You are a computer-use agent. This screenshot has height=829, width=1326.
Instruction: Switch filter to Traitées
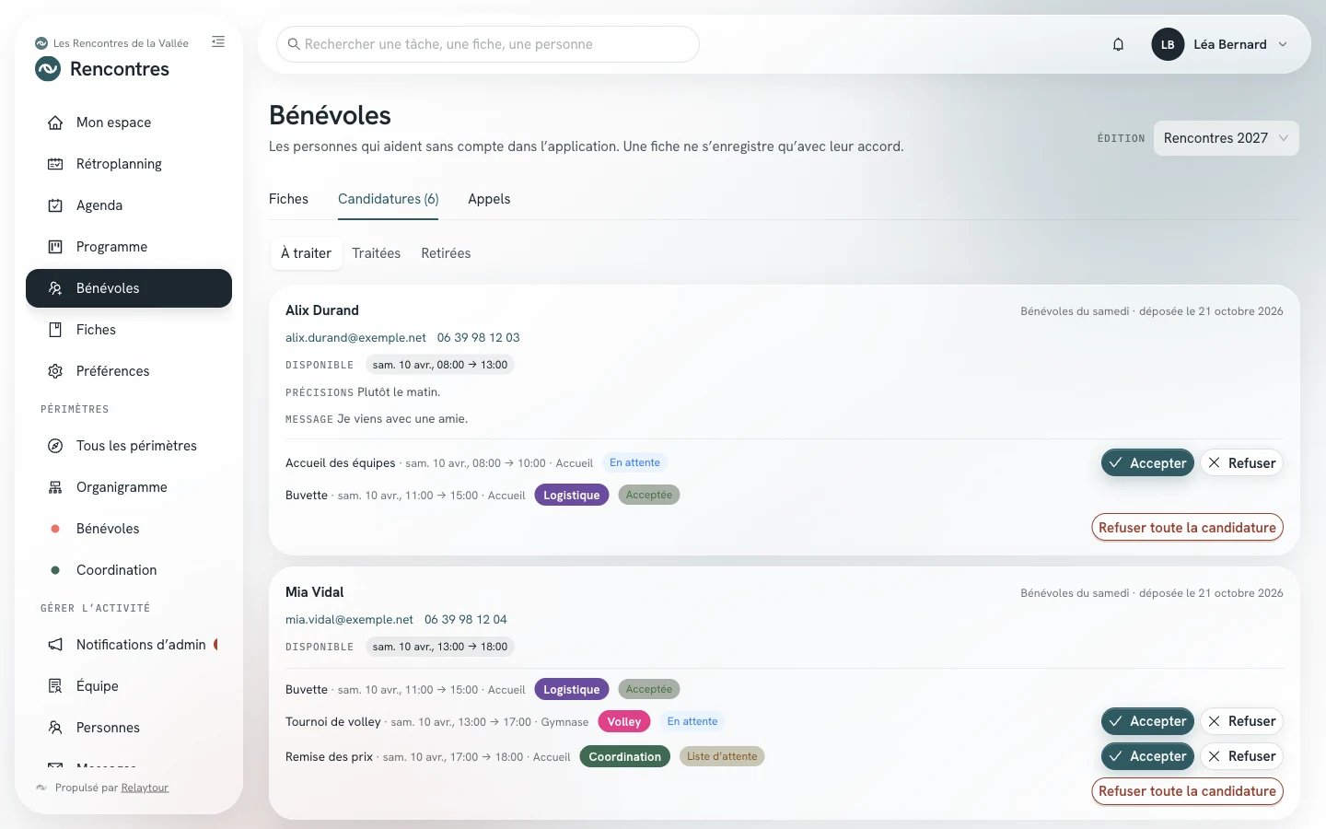coord(376,253)
